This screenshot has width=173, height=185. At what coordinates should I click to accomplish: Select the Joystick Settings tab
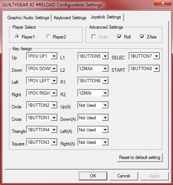tap(106, 17)
